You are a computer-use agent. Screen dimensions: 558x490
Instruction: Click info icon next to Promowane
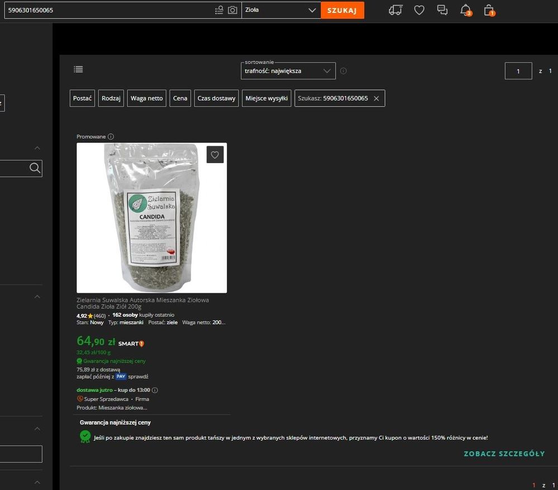[x=111, y=136]
